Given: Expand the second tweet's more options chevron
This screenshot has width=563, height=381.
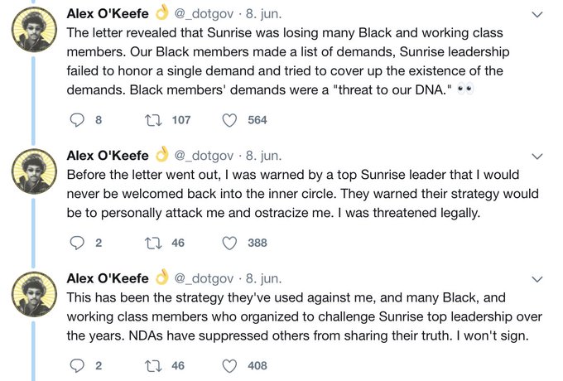Looking at the screenshot, I should coord(537,156).
